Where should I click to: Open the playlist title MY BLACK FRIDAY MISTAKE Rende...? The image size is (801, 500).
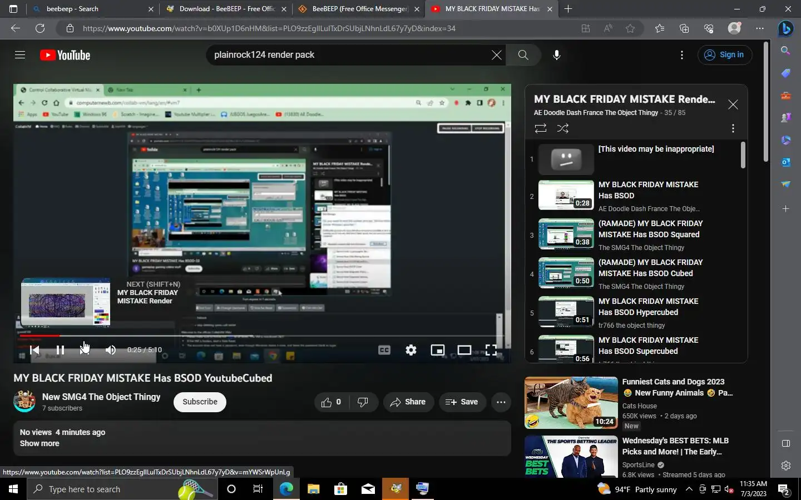click(625, 99)
